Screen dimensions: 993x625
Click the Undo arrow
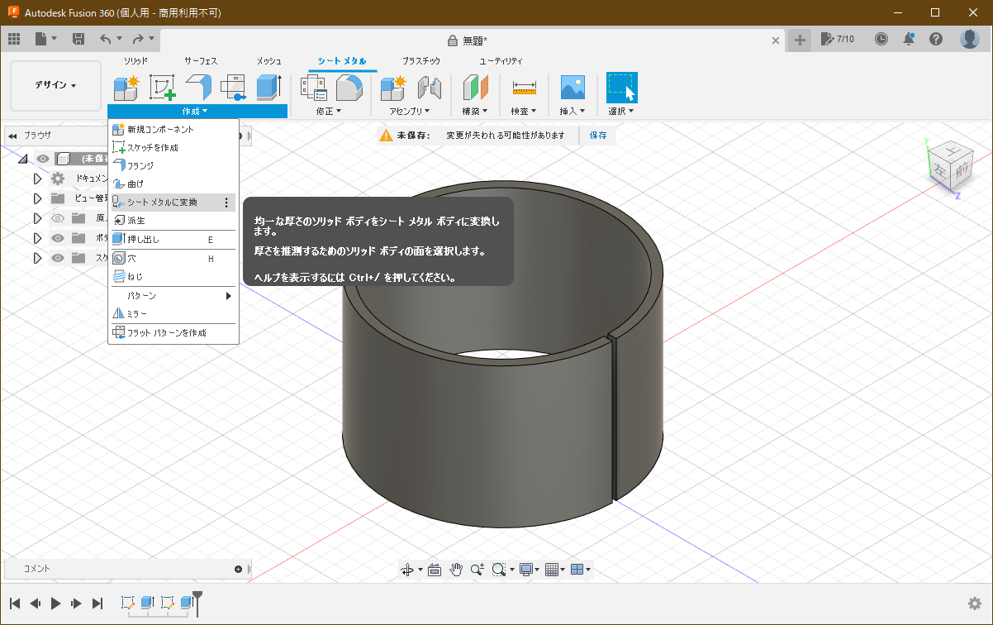(x=105, y=39)
